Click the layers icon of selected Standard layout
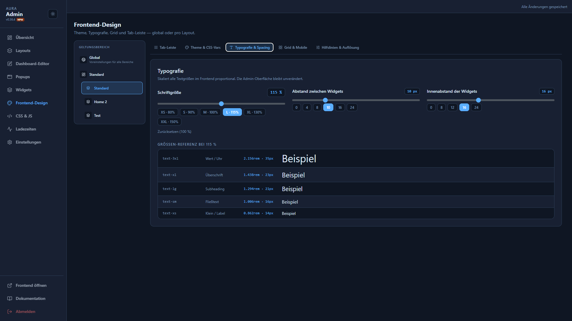Image resolution: width=572 pixels, height=321 pixels. [x=88, y=88]
